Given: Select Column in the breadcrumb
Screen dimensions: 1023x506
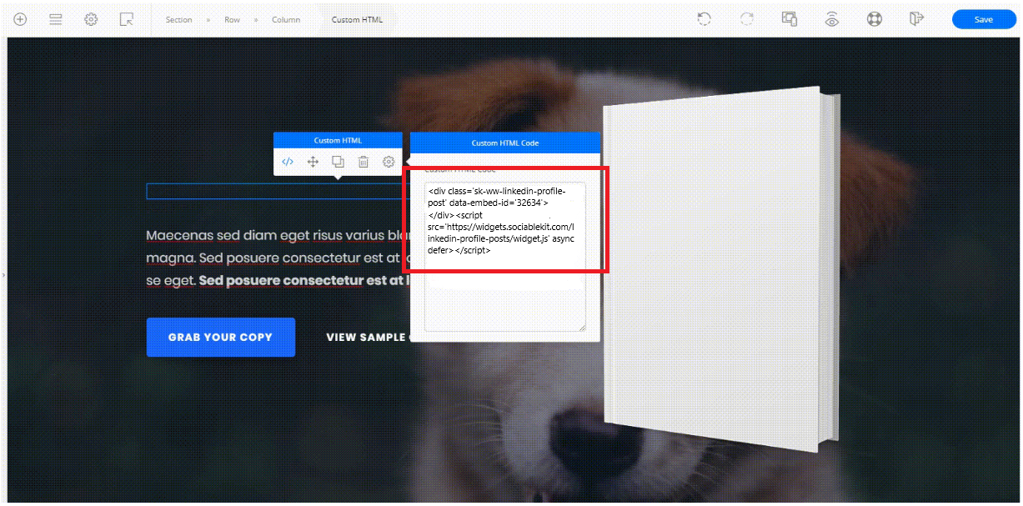Looking at the screenshot, I should [286, 19].
